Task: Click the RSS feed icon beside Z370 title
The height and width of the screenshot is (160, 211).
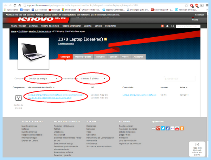Action: coord(105,39)
